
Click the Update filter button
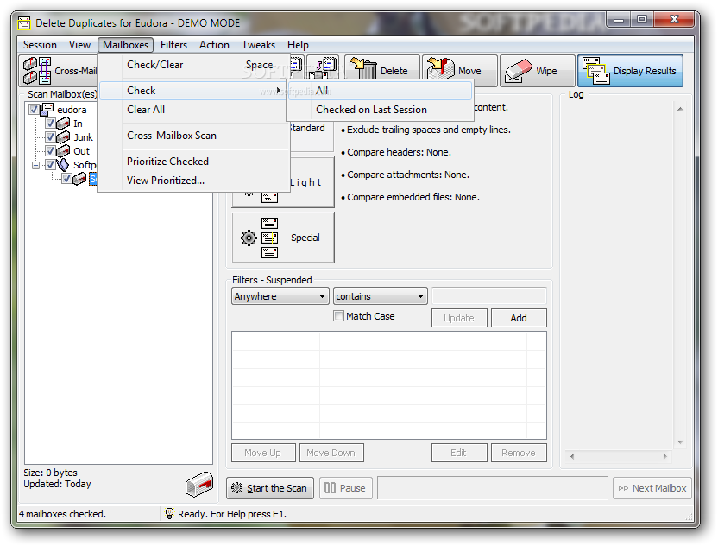point(459,318)
